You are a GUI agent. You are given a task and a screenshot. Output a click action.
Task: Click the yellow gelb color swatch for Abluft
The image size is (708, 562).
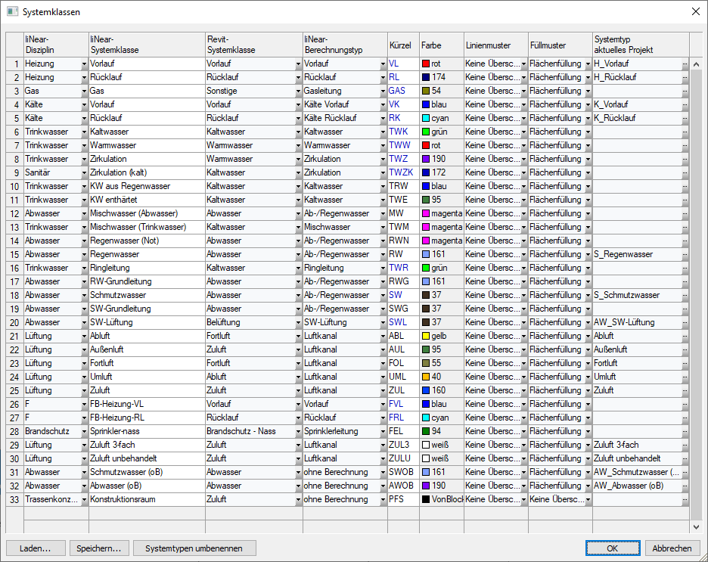pos(426,336)
